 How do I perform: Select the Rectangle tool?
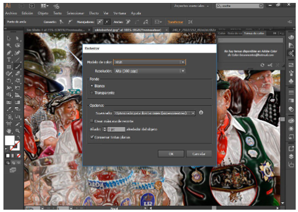[9, 67]
